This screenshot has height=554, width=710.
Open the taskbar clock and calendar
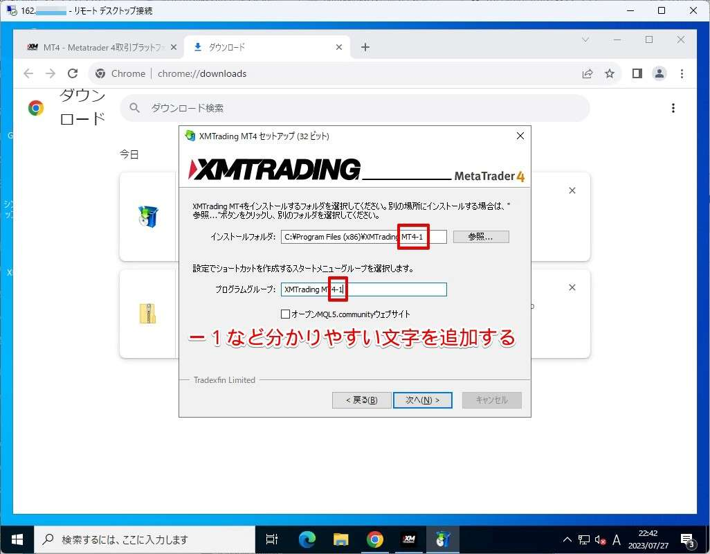(648, 539)
